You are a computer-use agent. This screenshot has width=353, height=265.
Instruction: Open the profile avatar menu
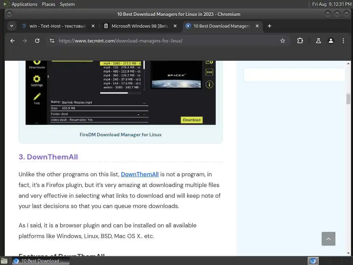click(x=331, y=41)
